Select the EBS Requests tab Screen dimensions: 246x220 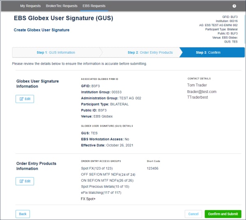[94, 6]
